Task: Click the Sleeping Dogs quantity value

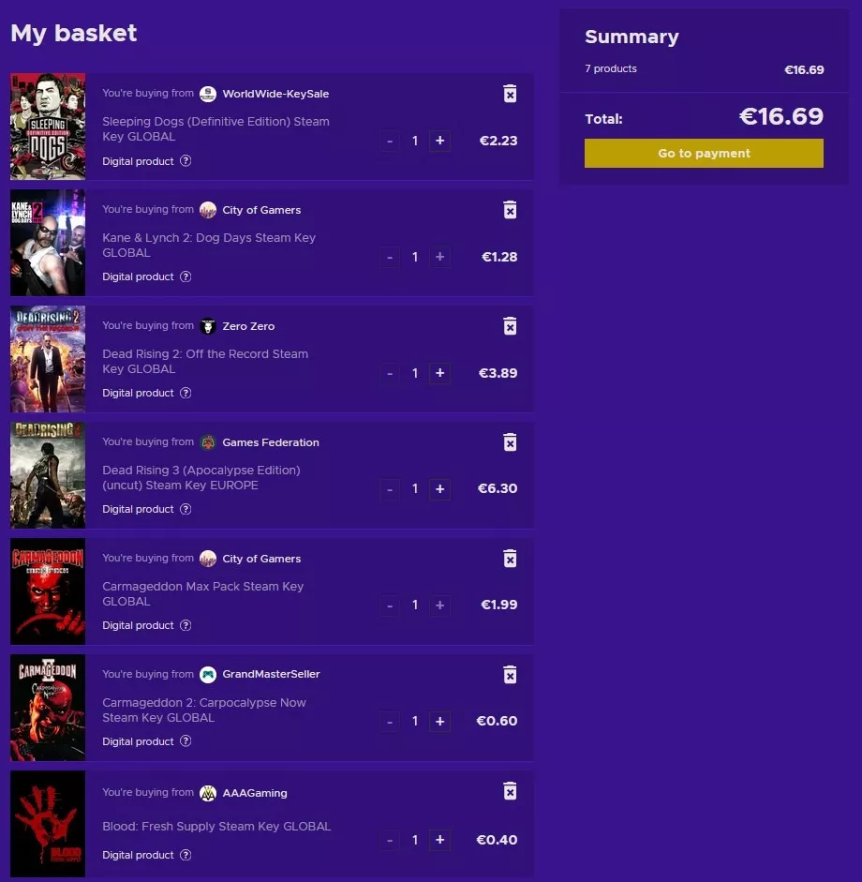Action: pos(415,141)
